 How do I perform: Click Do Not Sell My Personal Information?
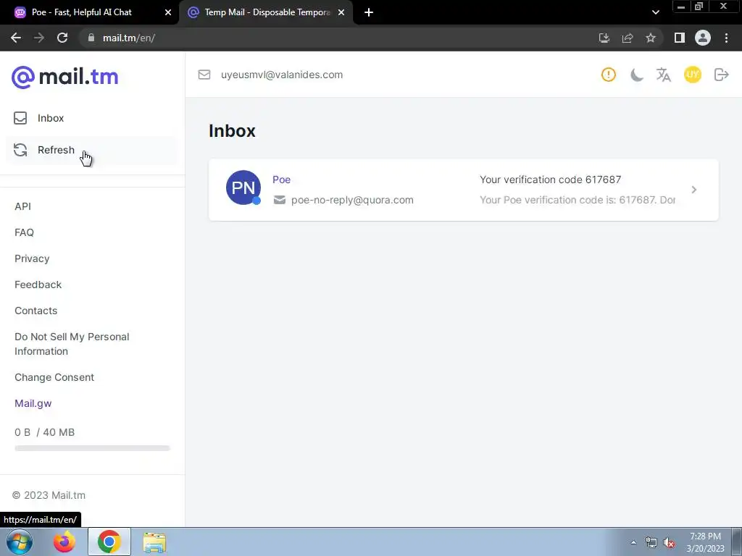point(72,344)
